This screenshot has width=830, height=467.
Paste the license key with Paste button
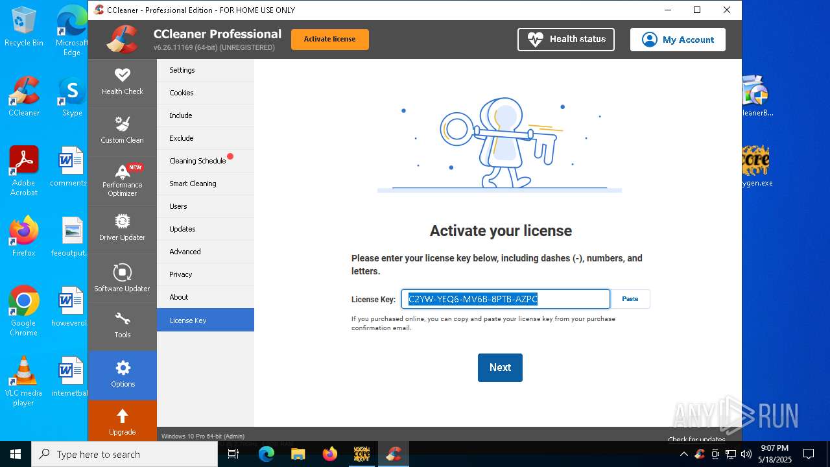click(x=630, y=299)
